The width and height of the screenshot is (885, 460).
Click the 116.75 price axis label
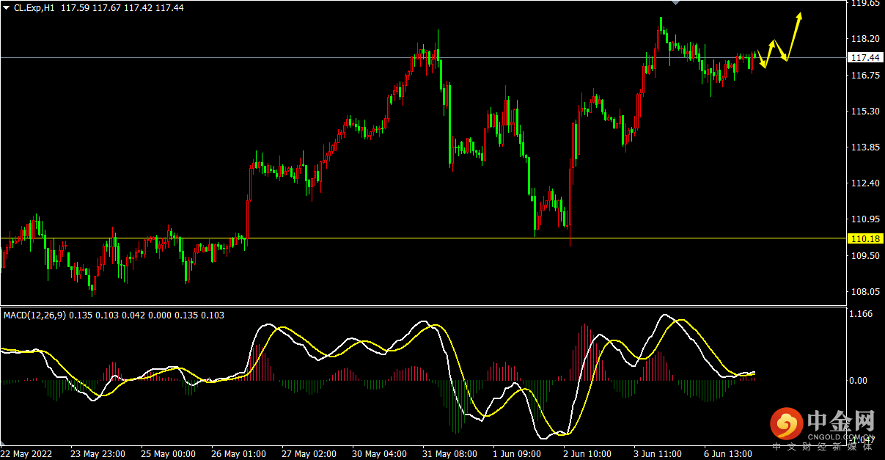[x=864, y=76]
